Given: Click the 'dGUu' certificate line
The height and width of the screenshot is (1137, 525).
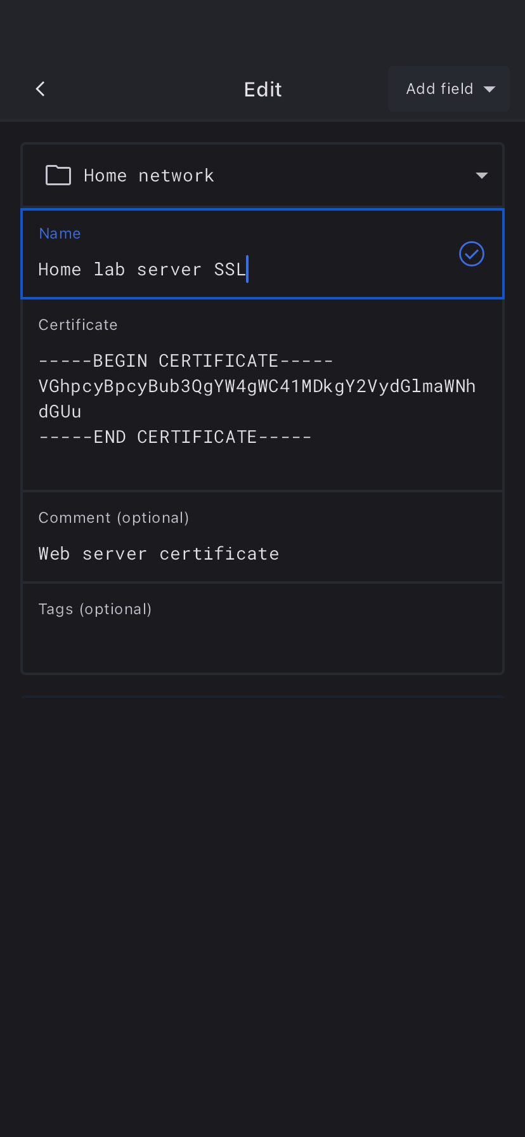Looking at the screenshot, I should pyautogui.click(x=60, y=412).
